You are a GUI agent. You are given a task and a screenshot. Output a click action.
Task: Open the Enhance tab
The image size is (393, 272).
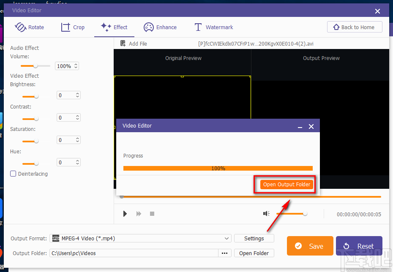point(160,27)
